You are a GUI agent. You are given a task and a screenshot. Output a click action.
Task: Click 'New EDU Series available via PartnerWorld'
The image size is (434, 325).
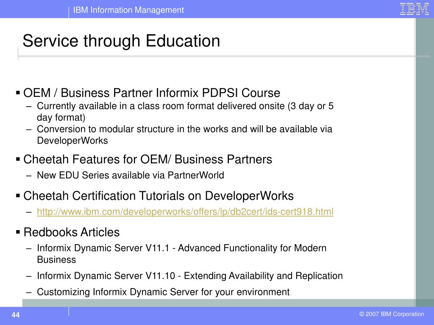[x=131, y=175]
